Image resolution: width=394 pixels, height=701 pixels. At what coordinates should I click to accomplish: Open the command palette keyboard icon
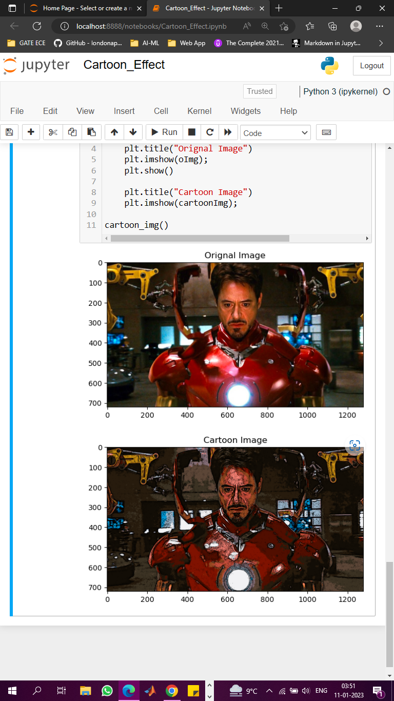326,132
